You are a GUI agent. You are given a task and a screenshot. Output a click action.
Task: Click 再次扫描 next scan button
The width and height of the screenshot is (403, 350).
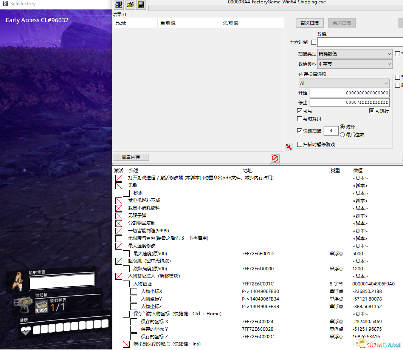342,23
